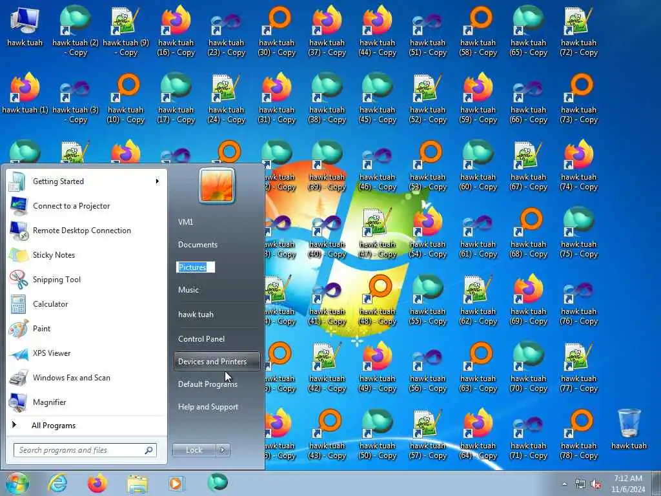Open the network tray icon
Viewport: 661px width, 496px height.
(580, 484)
